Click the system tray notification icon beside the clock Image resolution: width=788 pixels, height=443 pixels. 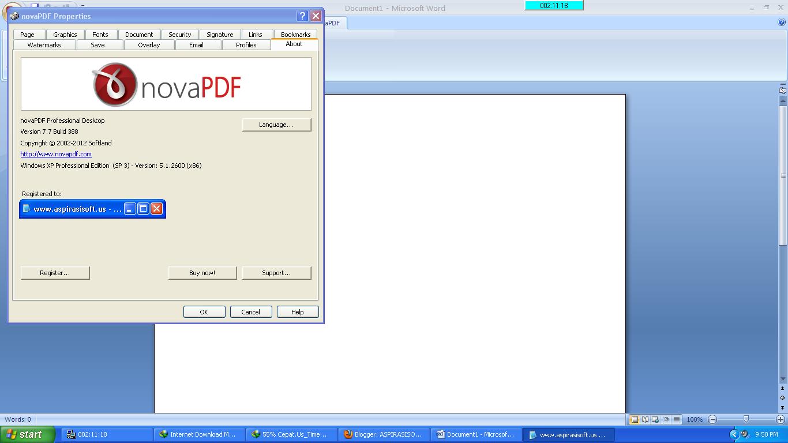point(745,434)
